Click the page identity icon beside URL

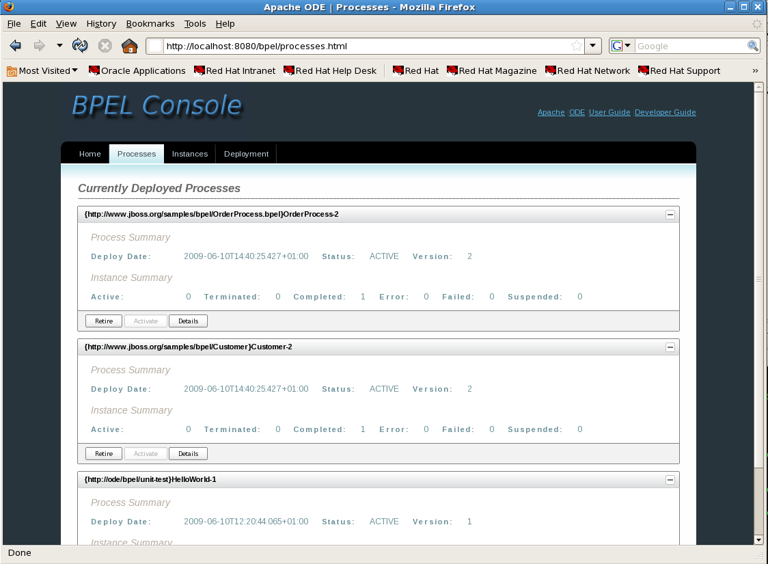click(x=155, y=46)
